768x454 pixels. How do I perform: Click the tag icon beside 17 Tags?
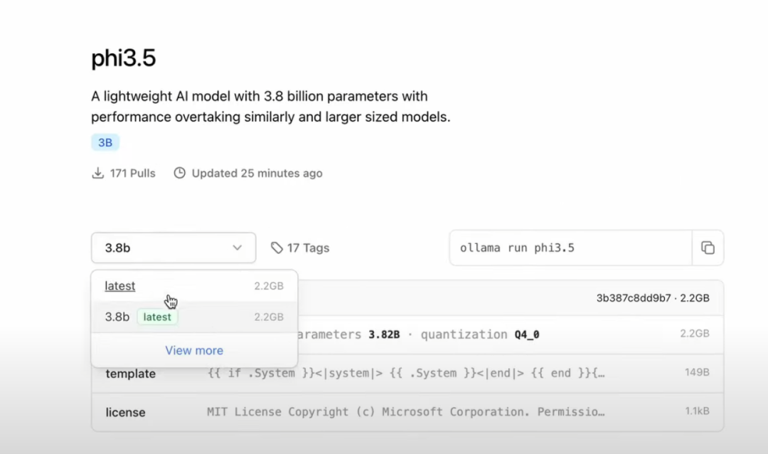(x=277, y=248)
